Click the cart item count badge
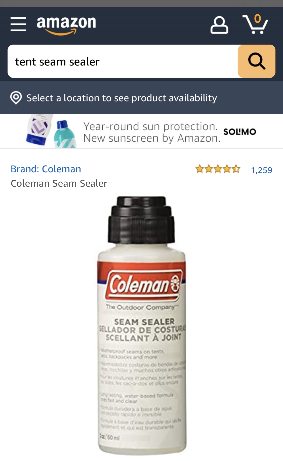 (x=257, y=18)
